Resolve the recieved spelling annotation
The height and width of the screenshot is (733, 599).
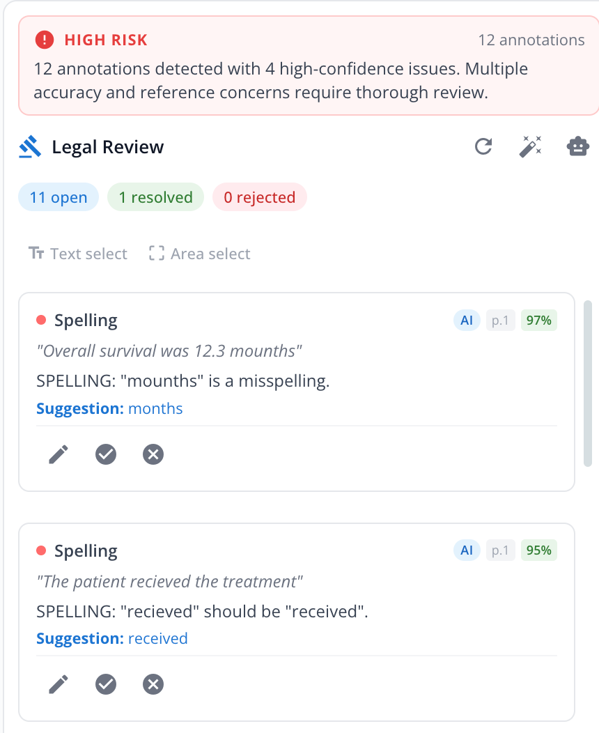pyautogui.click(x=106, y=684)
